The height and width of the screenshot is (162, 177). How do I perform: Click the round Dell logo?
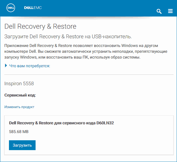[11, 8]
